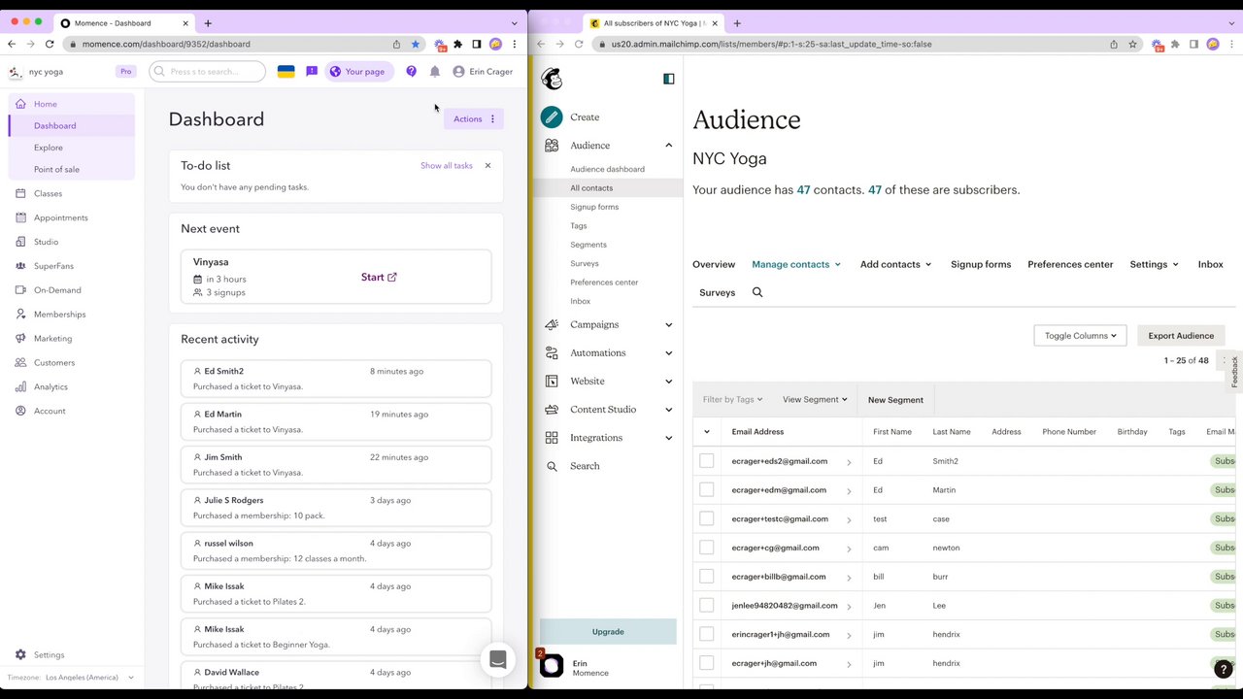Image resolution: width=1243 pixels, height=699 pixels.
Task: Select the ecrager+edm@gmail.com contact checkbox
Action: click(x=707, y=490)
